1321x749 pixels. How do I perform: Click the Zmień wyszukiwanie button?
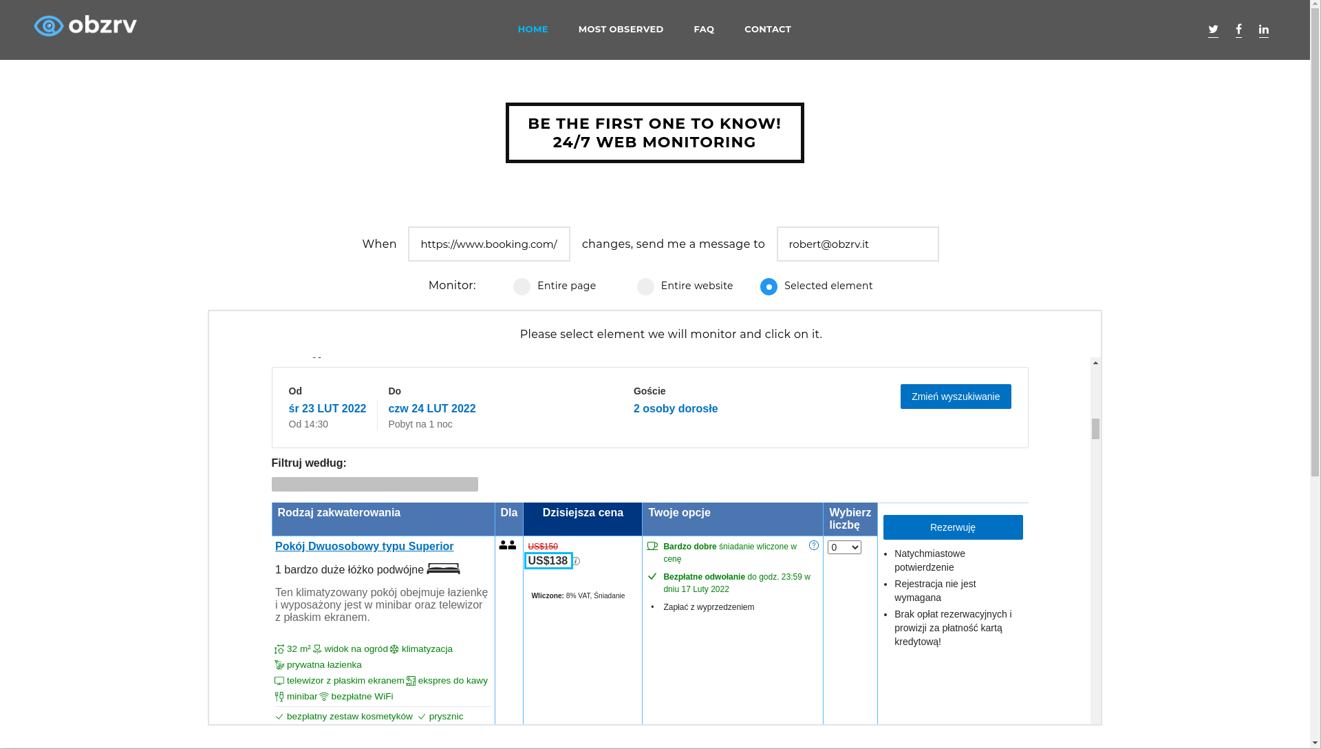click(x=956, y=397)
